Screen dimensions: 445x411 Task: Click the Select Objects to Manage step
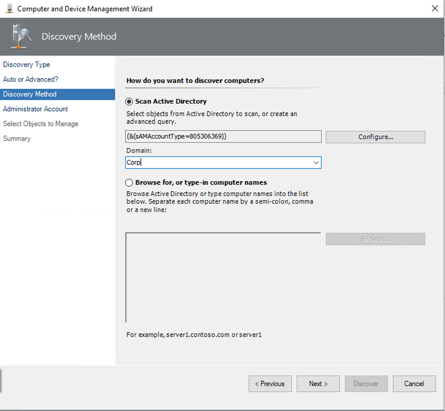(x=40, y=124)
